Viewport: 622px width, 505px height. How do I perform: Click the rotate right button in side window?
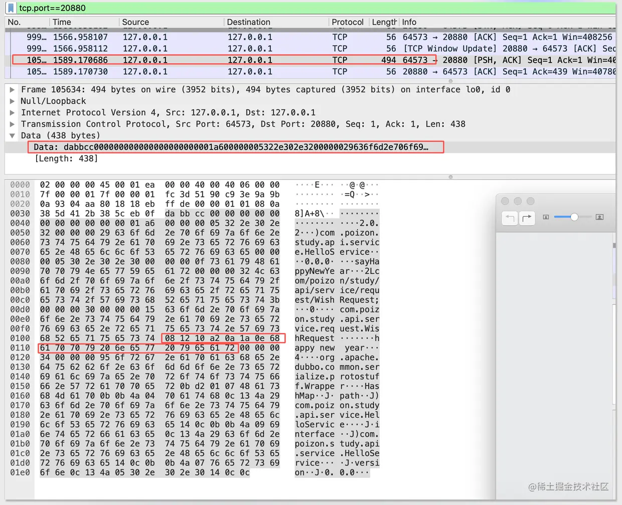click(x=527, y=218)
